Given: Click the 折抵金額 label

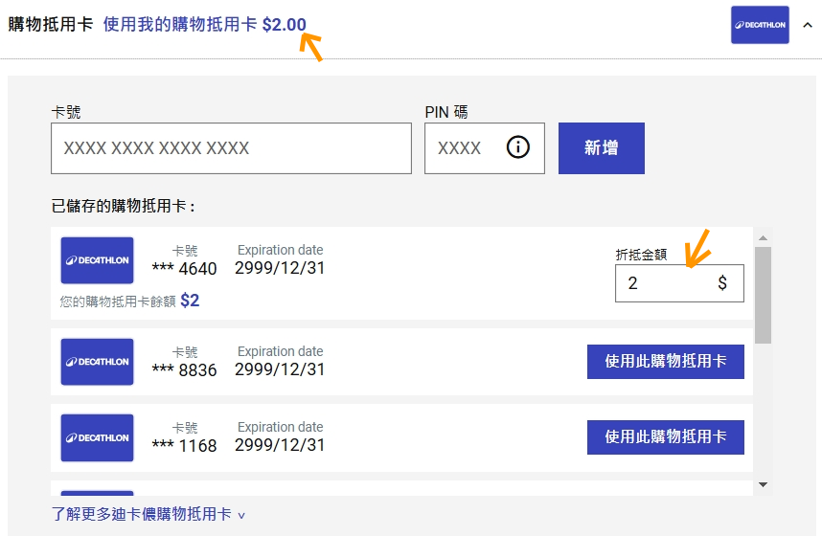Looking at the screenshot, I should tap(641, 255).
